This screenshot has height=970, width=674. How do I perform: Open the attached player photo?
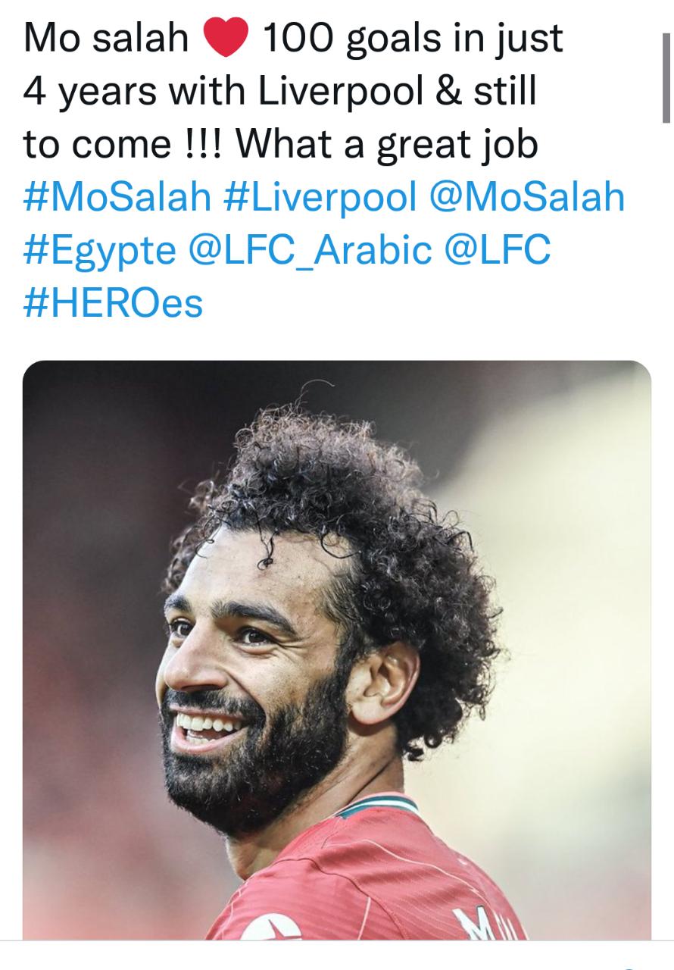pyautogui.click(x=337, y=650)
